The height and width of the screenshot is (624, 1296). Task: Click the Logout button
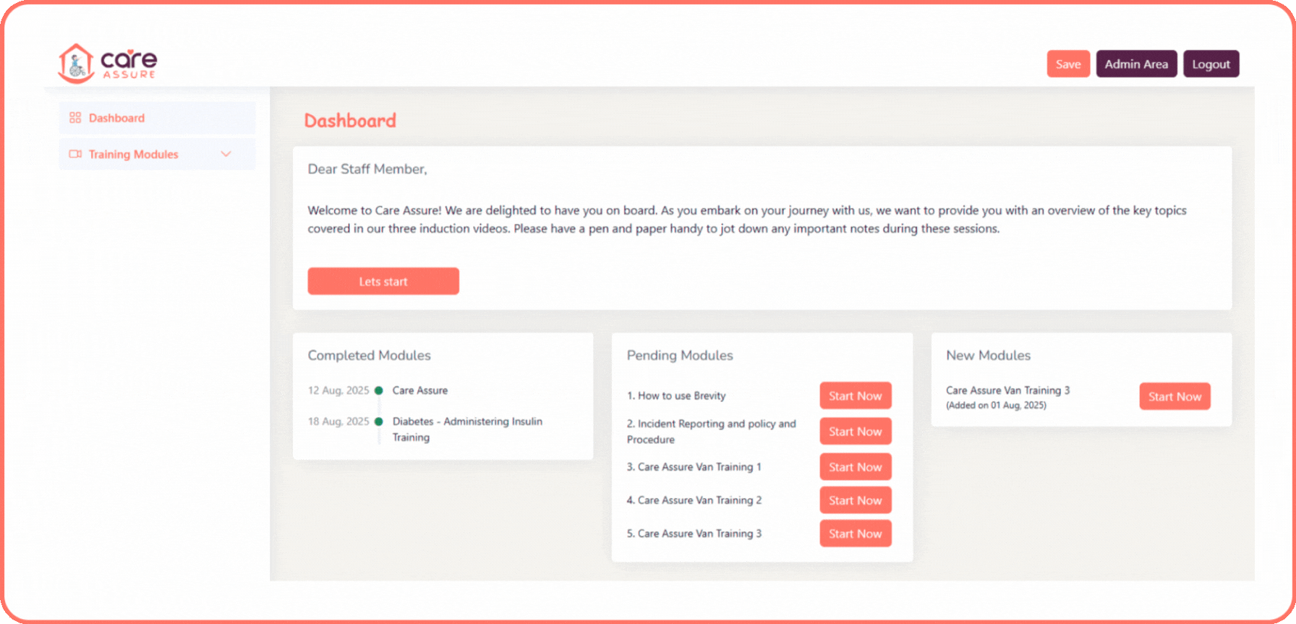point(1211,64)
